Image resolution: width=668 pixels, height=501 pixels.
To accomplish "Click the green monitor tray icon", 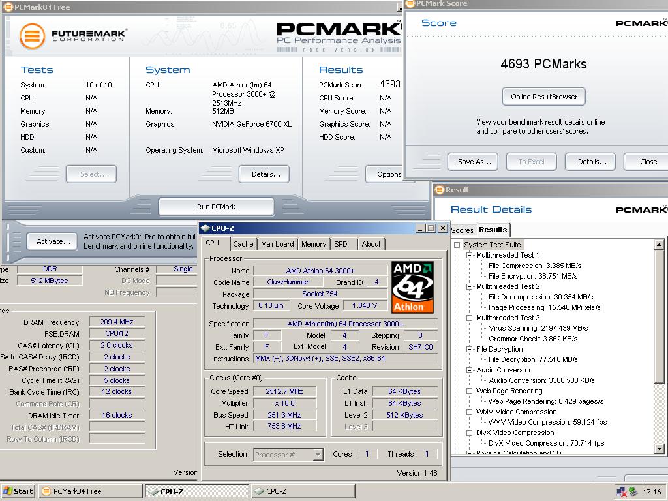I will click(x=633, y=492).
